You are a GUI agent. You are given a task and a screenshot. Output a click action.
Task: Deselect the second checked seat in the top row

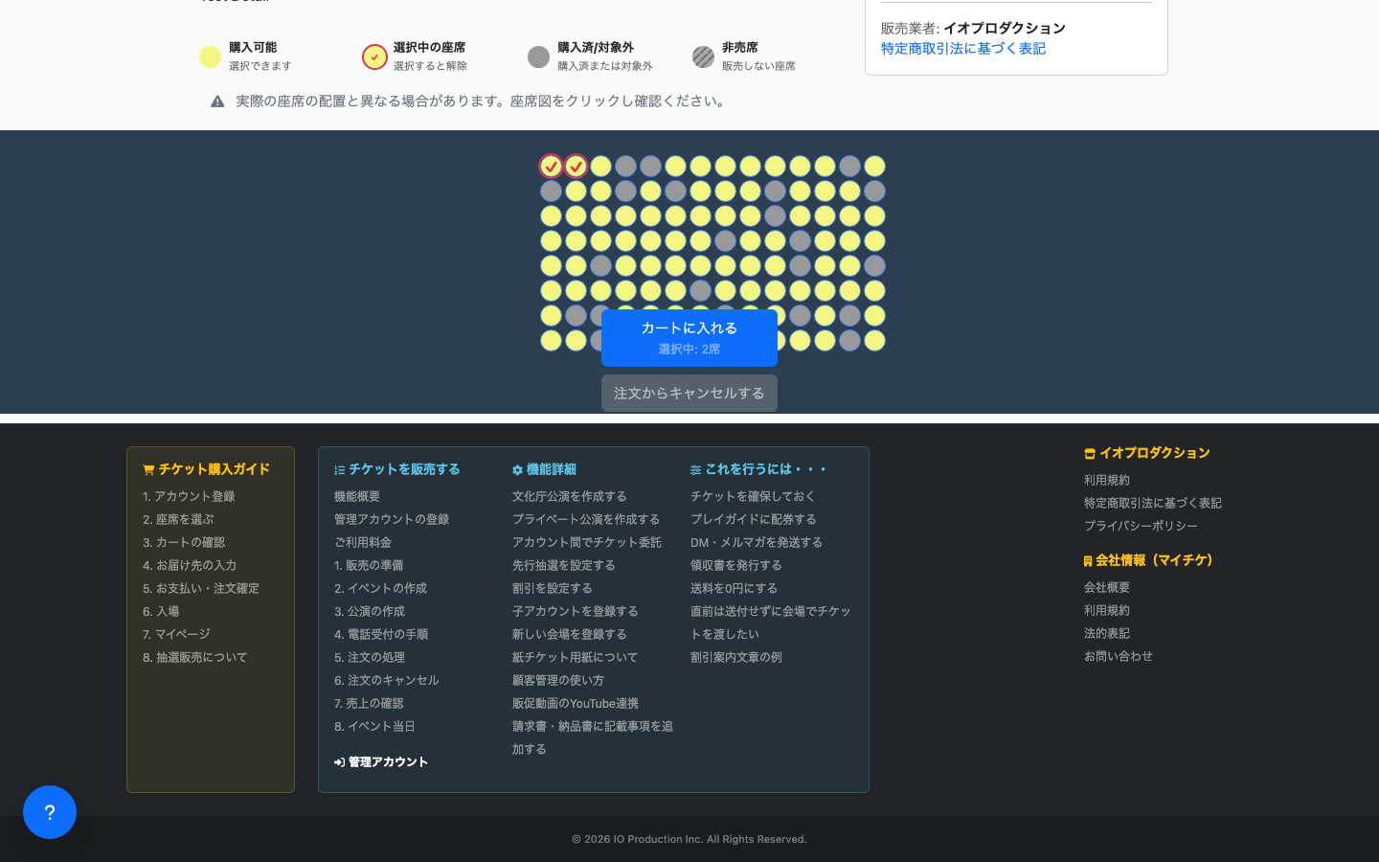[576, 166]
